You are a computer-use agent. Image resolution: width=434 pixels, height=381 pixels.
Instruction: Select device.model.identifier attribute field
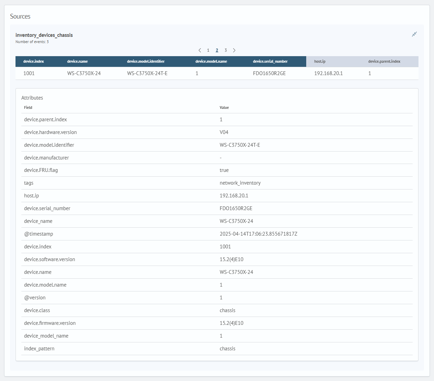[x=49, y=145]
